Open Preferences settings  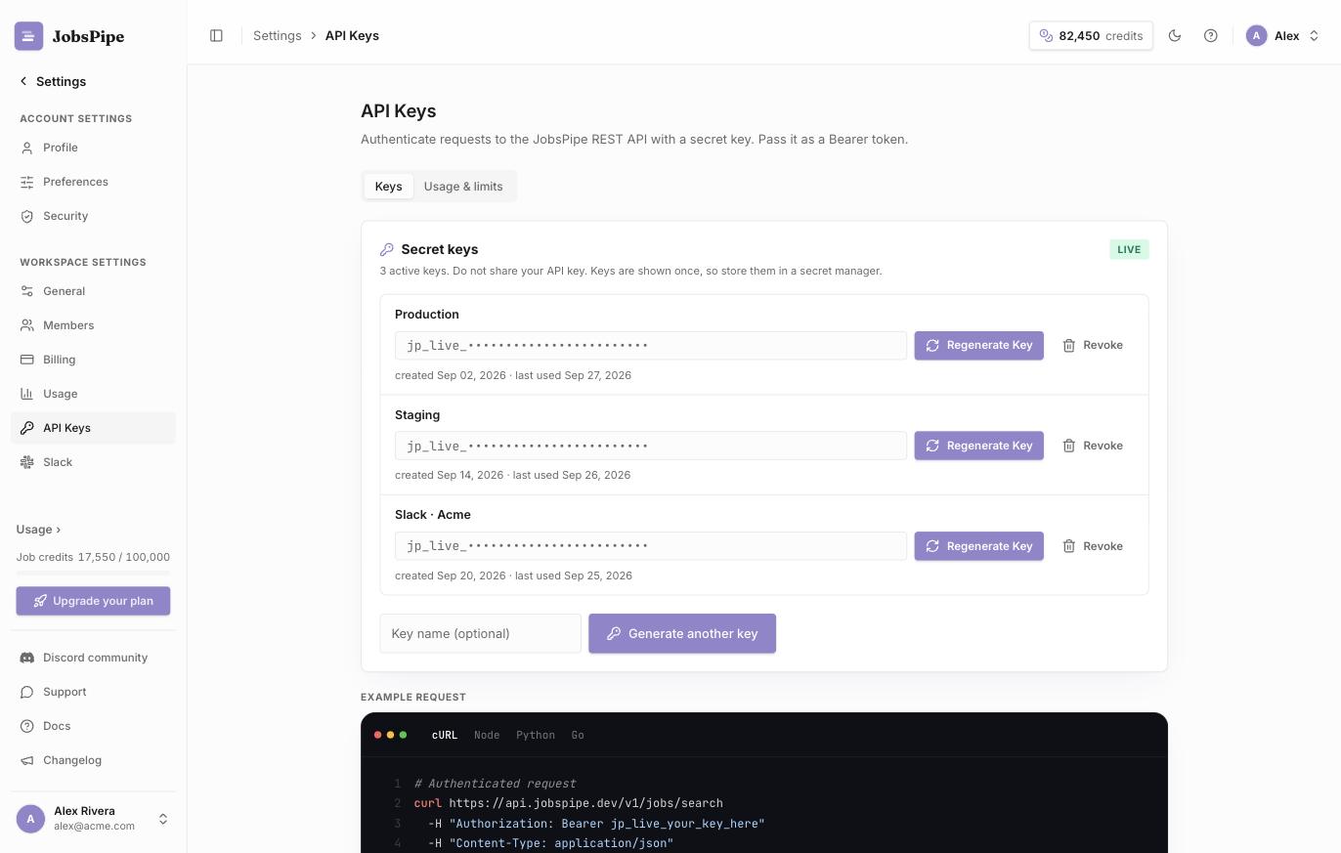(x=93, y=182)
